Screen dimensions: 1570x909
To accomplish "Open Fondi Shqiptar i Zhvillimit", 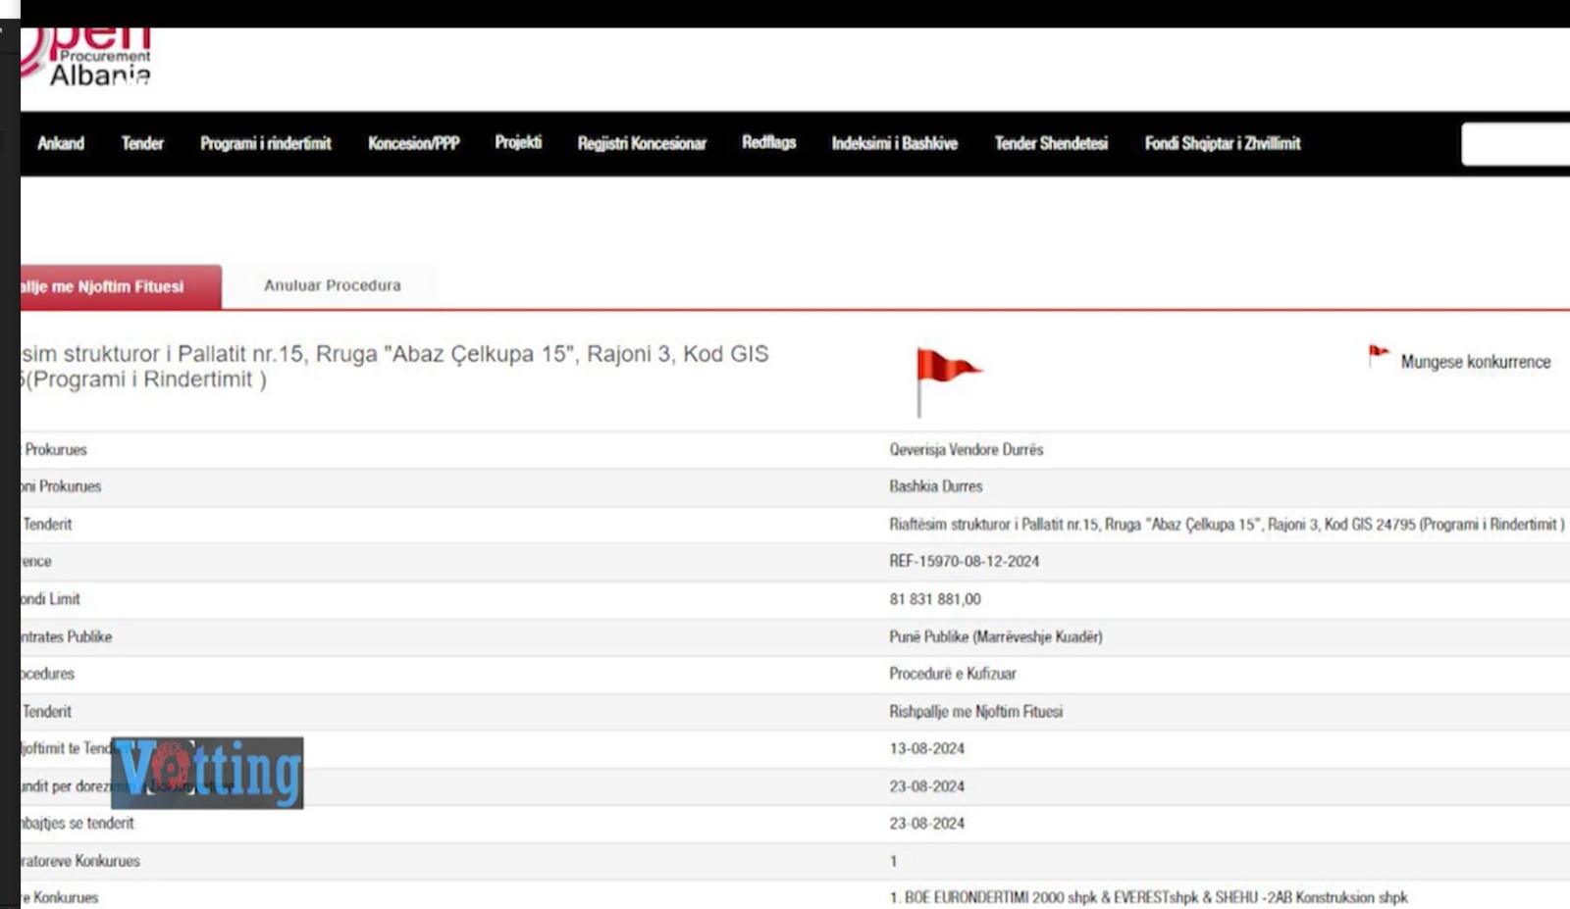I will pyautogui.click(x=1223, y=143).
